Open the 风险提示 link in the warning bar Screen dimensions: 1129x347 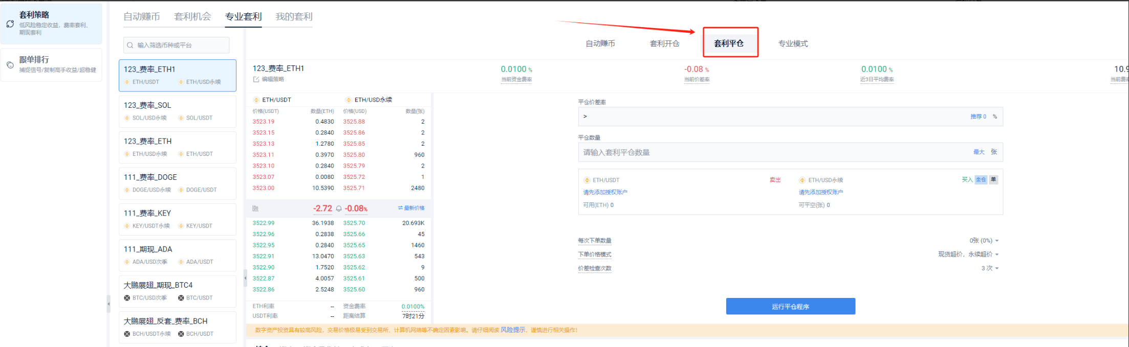tap(513, 330)
